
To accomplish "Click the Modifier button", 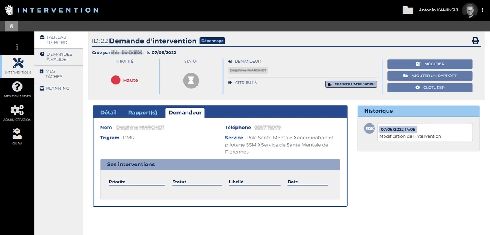I will (x=430, y=64).
